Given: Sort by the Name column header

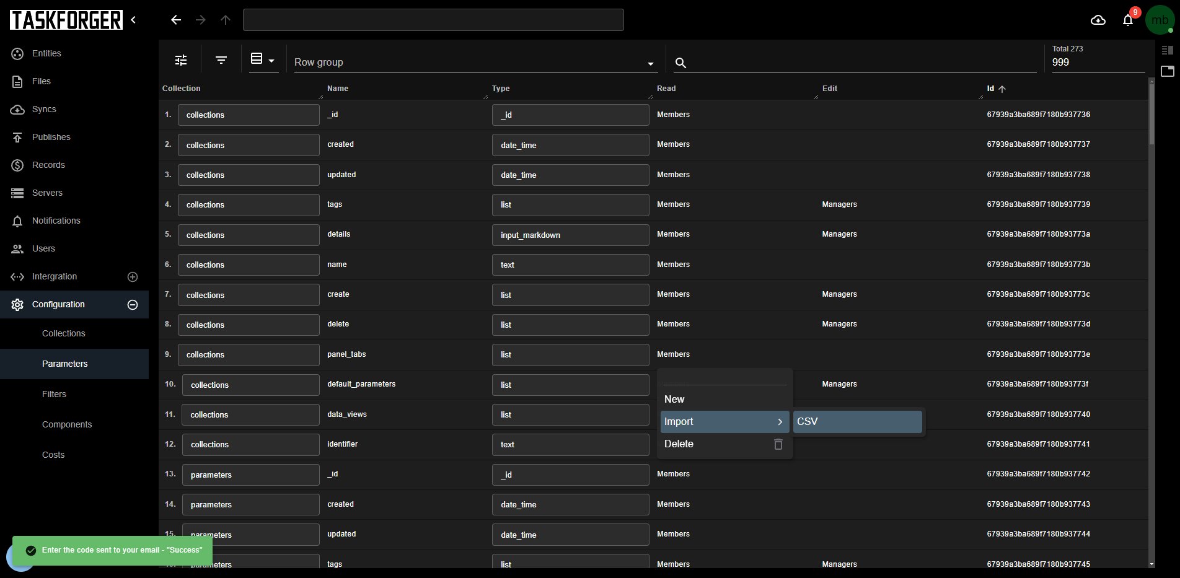Looking at the screenshot, I should click(338, 89).
